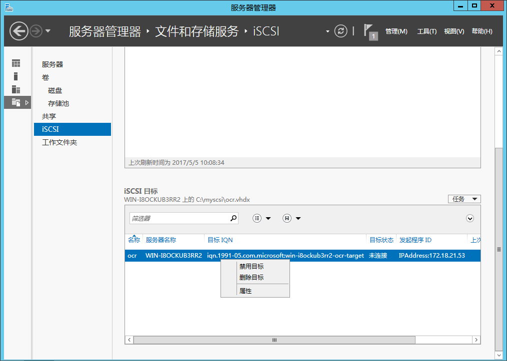Click the vertical scrollbar thumb
This screenshot has height=361, width=507.
click(x=498, y=249)
